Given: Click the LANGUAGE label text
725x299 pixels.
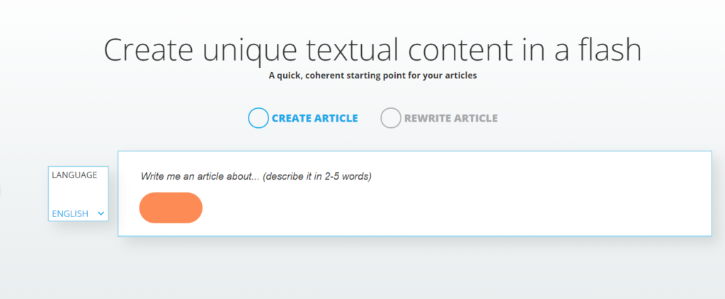Looking at the screenshot, I should click(74, 175).
